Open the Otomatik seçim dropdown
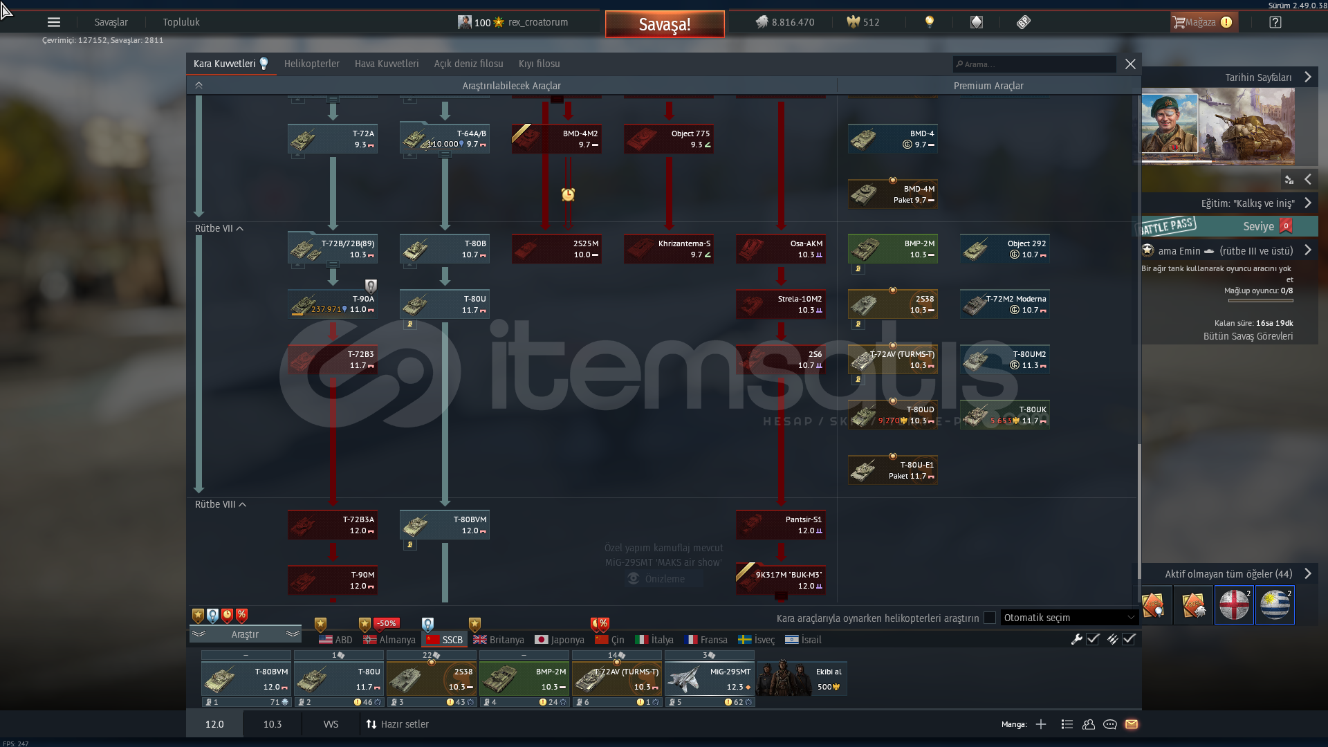The height and width of the screenshot is (747, 1328). 1069,618
